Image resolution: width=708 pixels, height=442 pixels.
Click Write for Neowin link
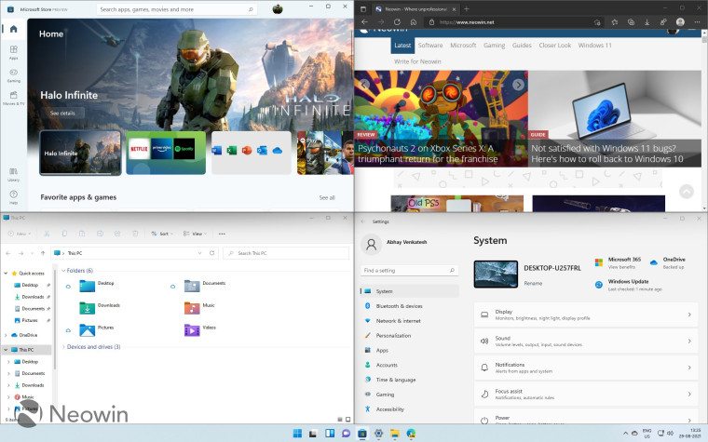click(x=417, y=61)
